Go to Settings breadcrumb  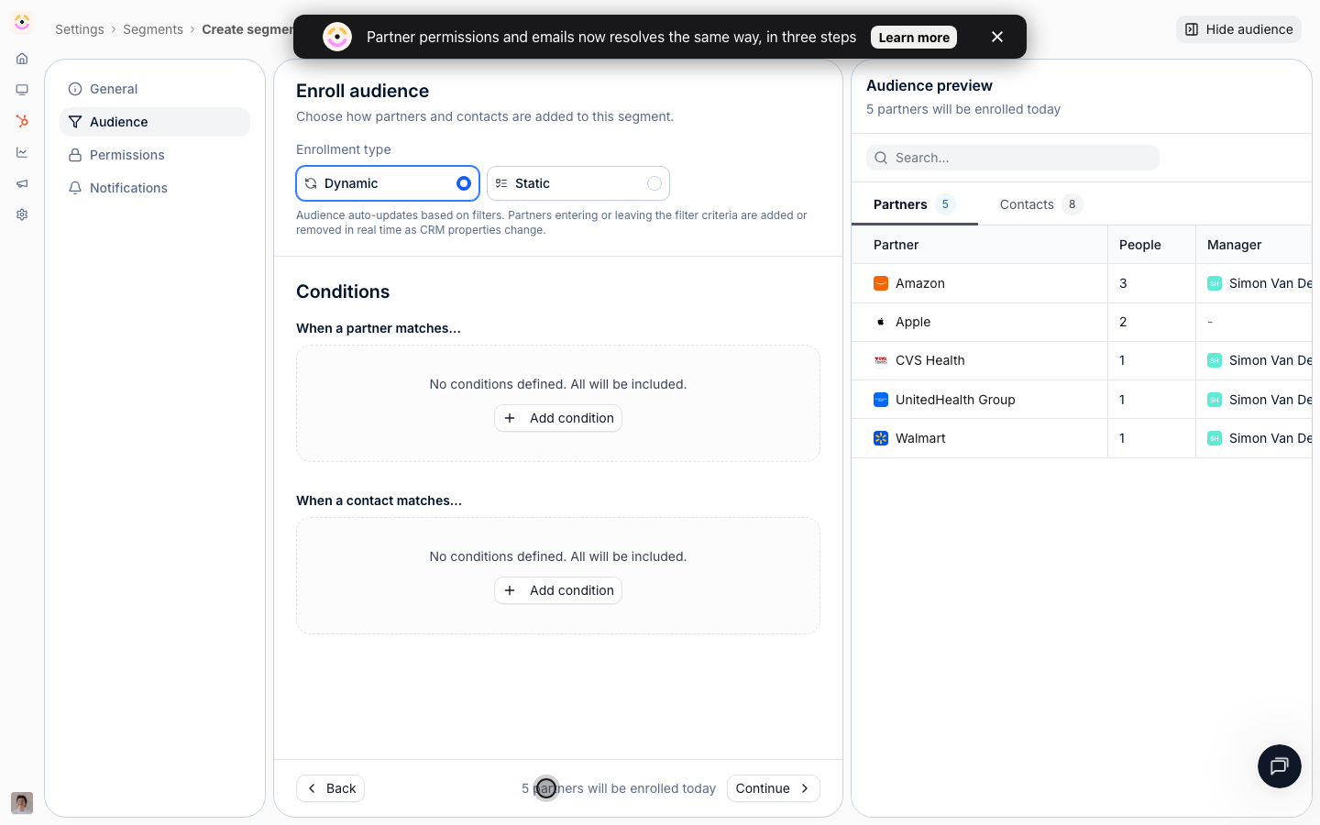pyautogui.click(x=80, y=29)
